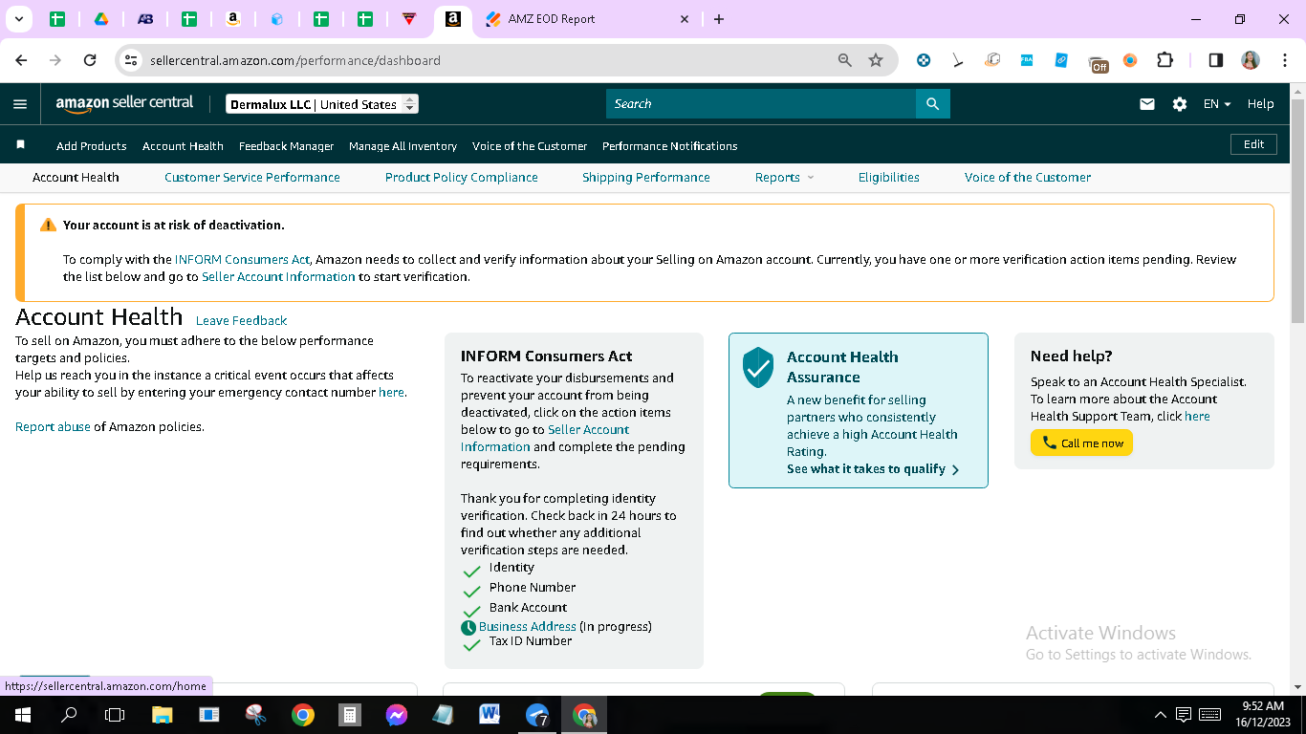Open the Help link in the header

point(1261,104)
